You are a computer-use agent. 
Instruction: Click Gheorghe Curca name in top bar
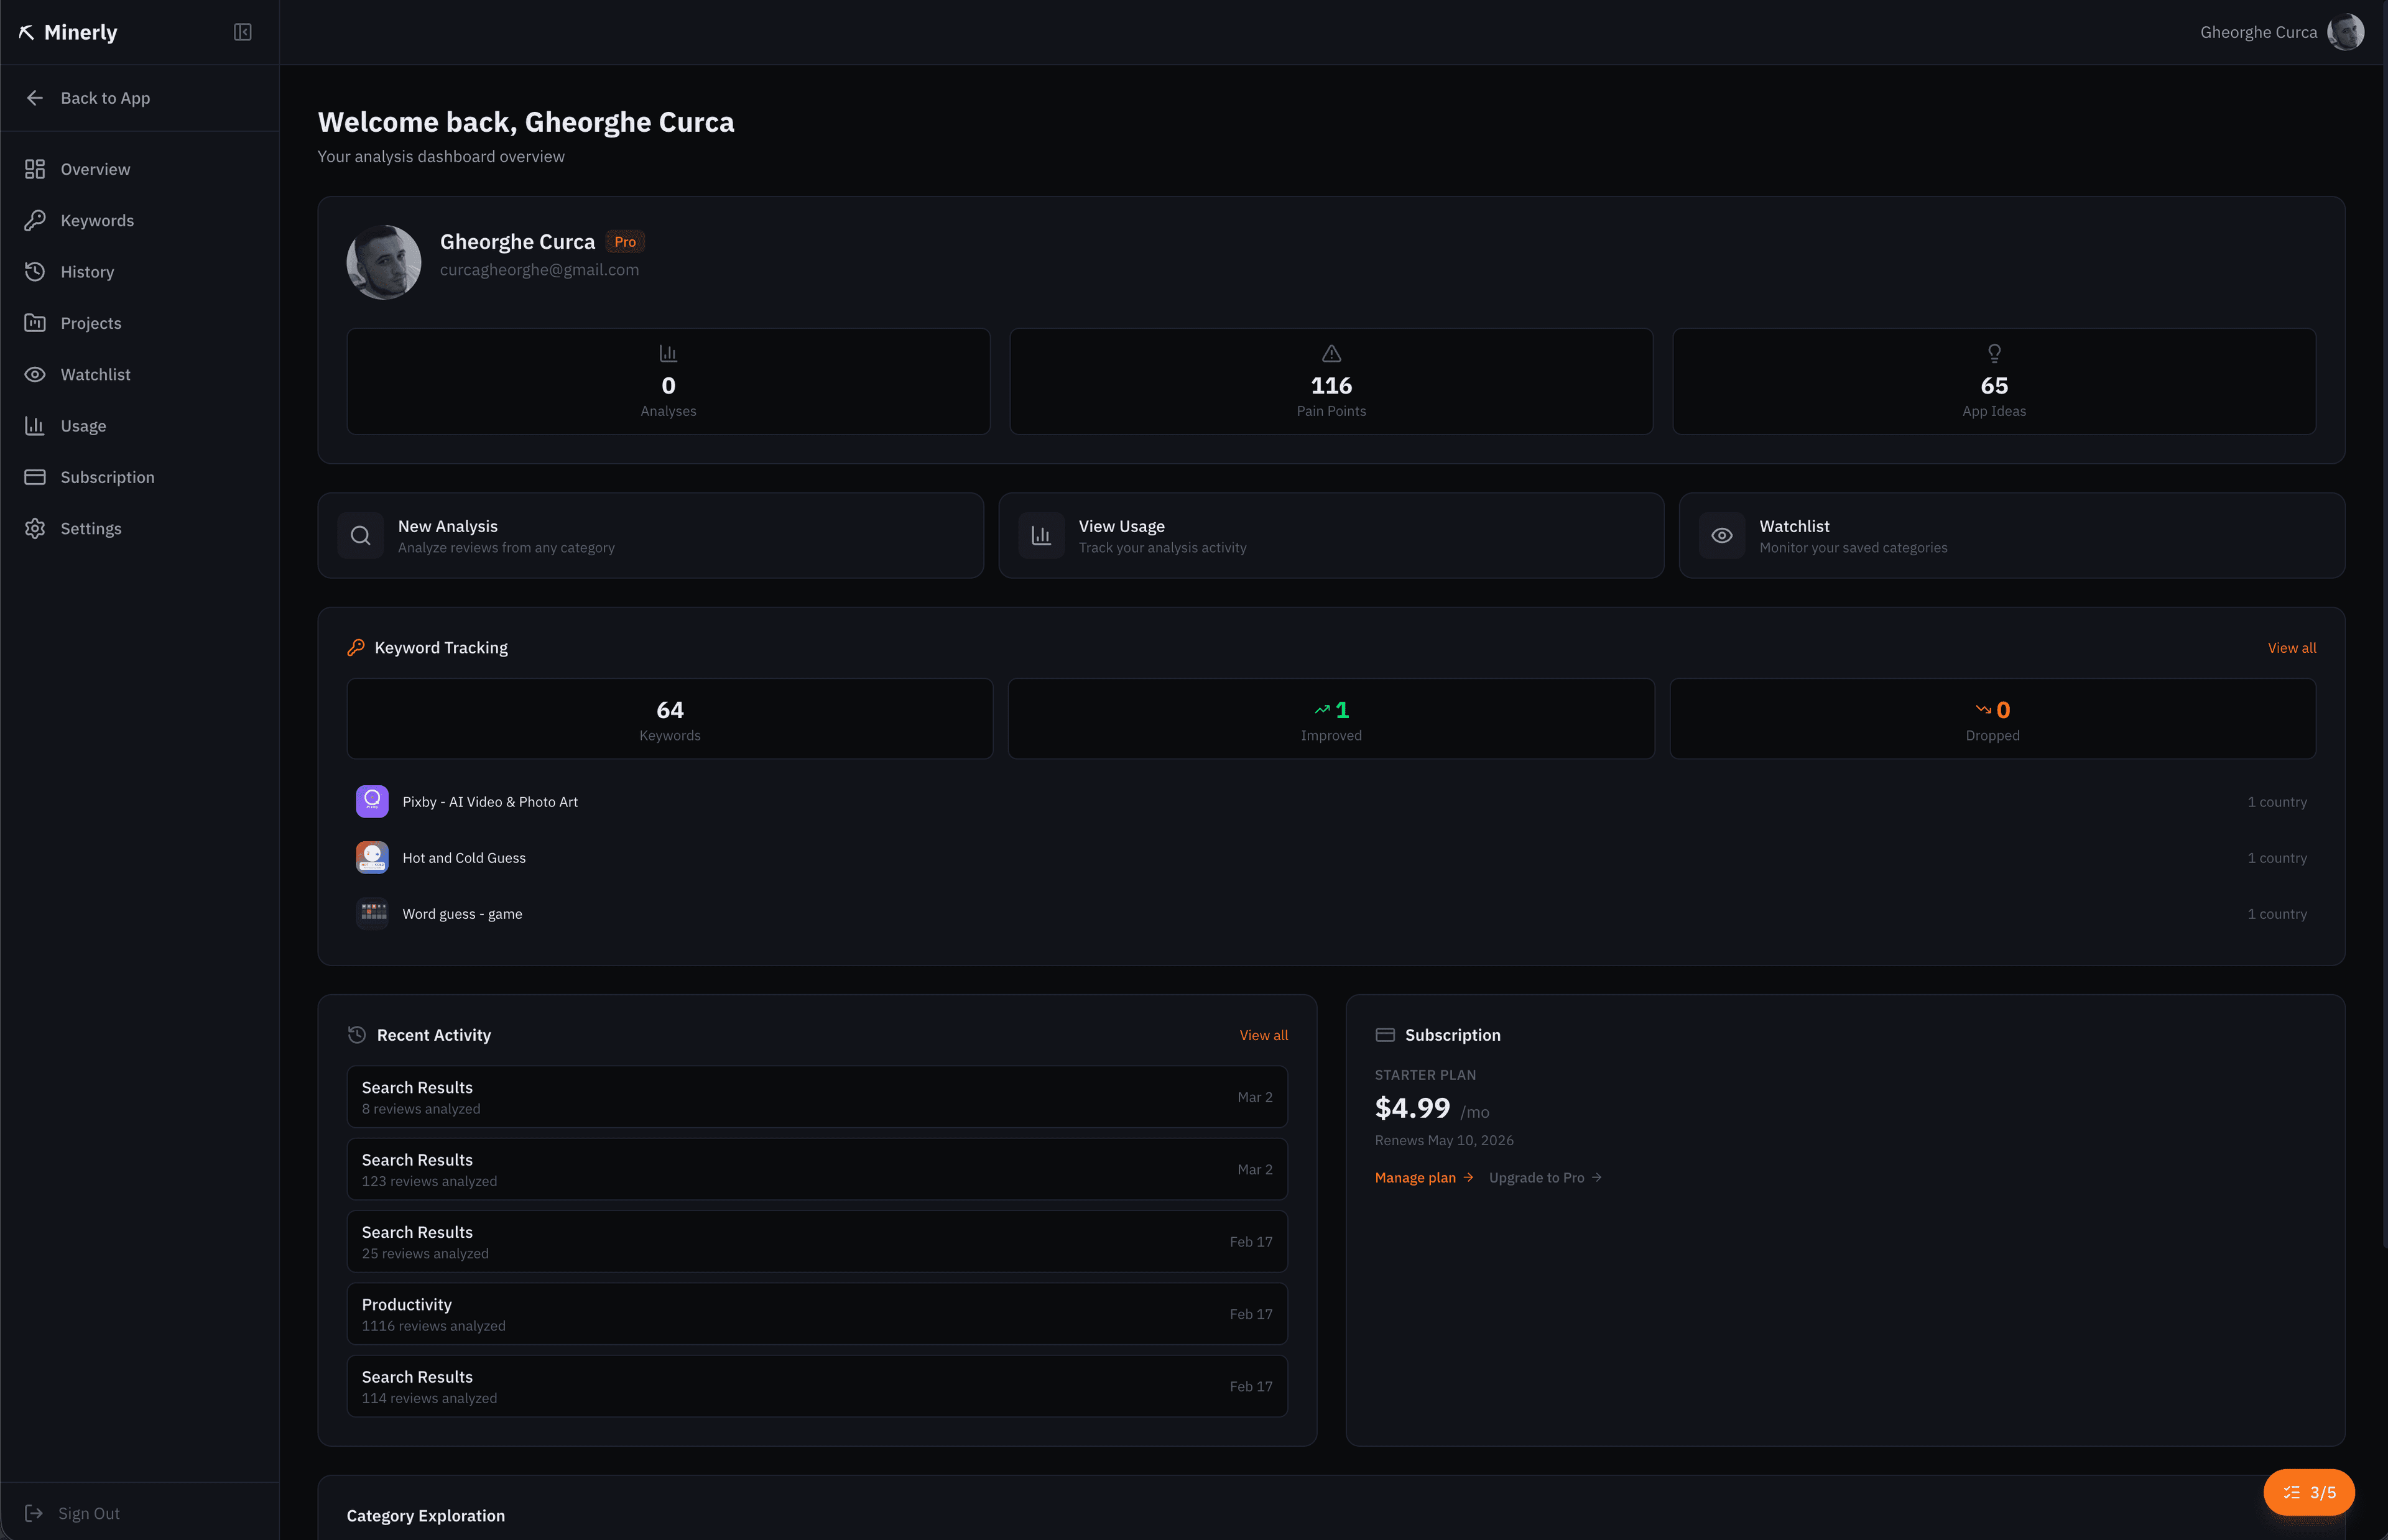2258,32
